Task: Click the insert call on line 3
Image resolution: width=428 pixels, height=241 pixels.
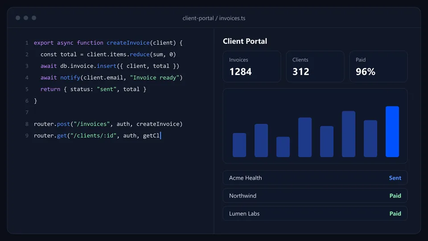Action: coord(107,66)
